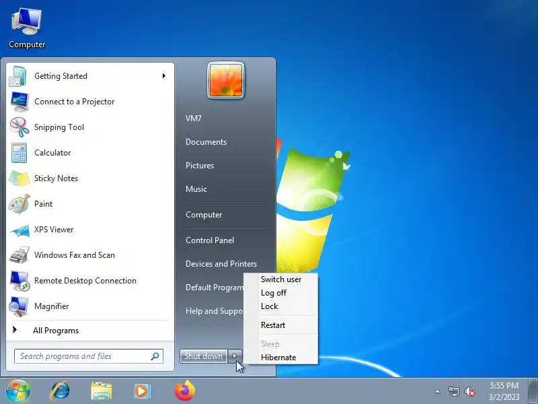Click the Start orb button
This screenshot has width=538, height=404.
[x=18, y=391]
